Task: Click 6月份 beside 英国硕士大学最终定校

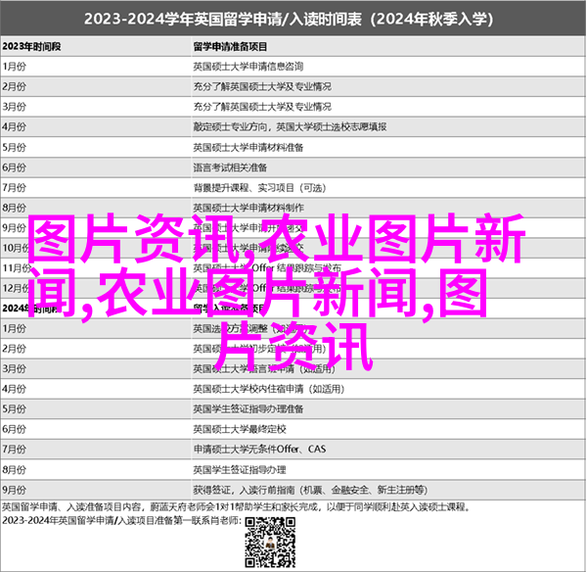Action: coord(15,430)
